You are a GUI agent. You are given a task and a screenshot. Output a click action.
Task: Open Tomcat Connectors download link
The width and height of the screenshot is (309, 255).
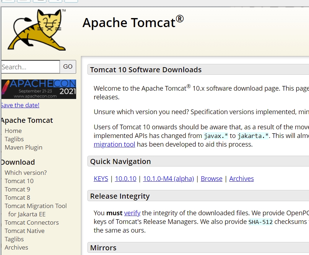32,222
